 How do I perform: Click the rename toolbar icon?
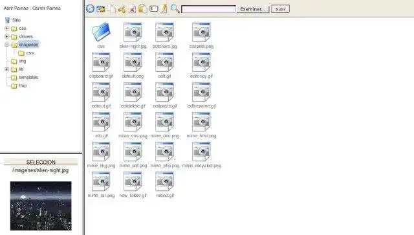pyautogui.click(x=154, y=8)
